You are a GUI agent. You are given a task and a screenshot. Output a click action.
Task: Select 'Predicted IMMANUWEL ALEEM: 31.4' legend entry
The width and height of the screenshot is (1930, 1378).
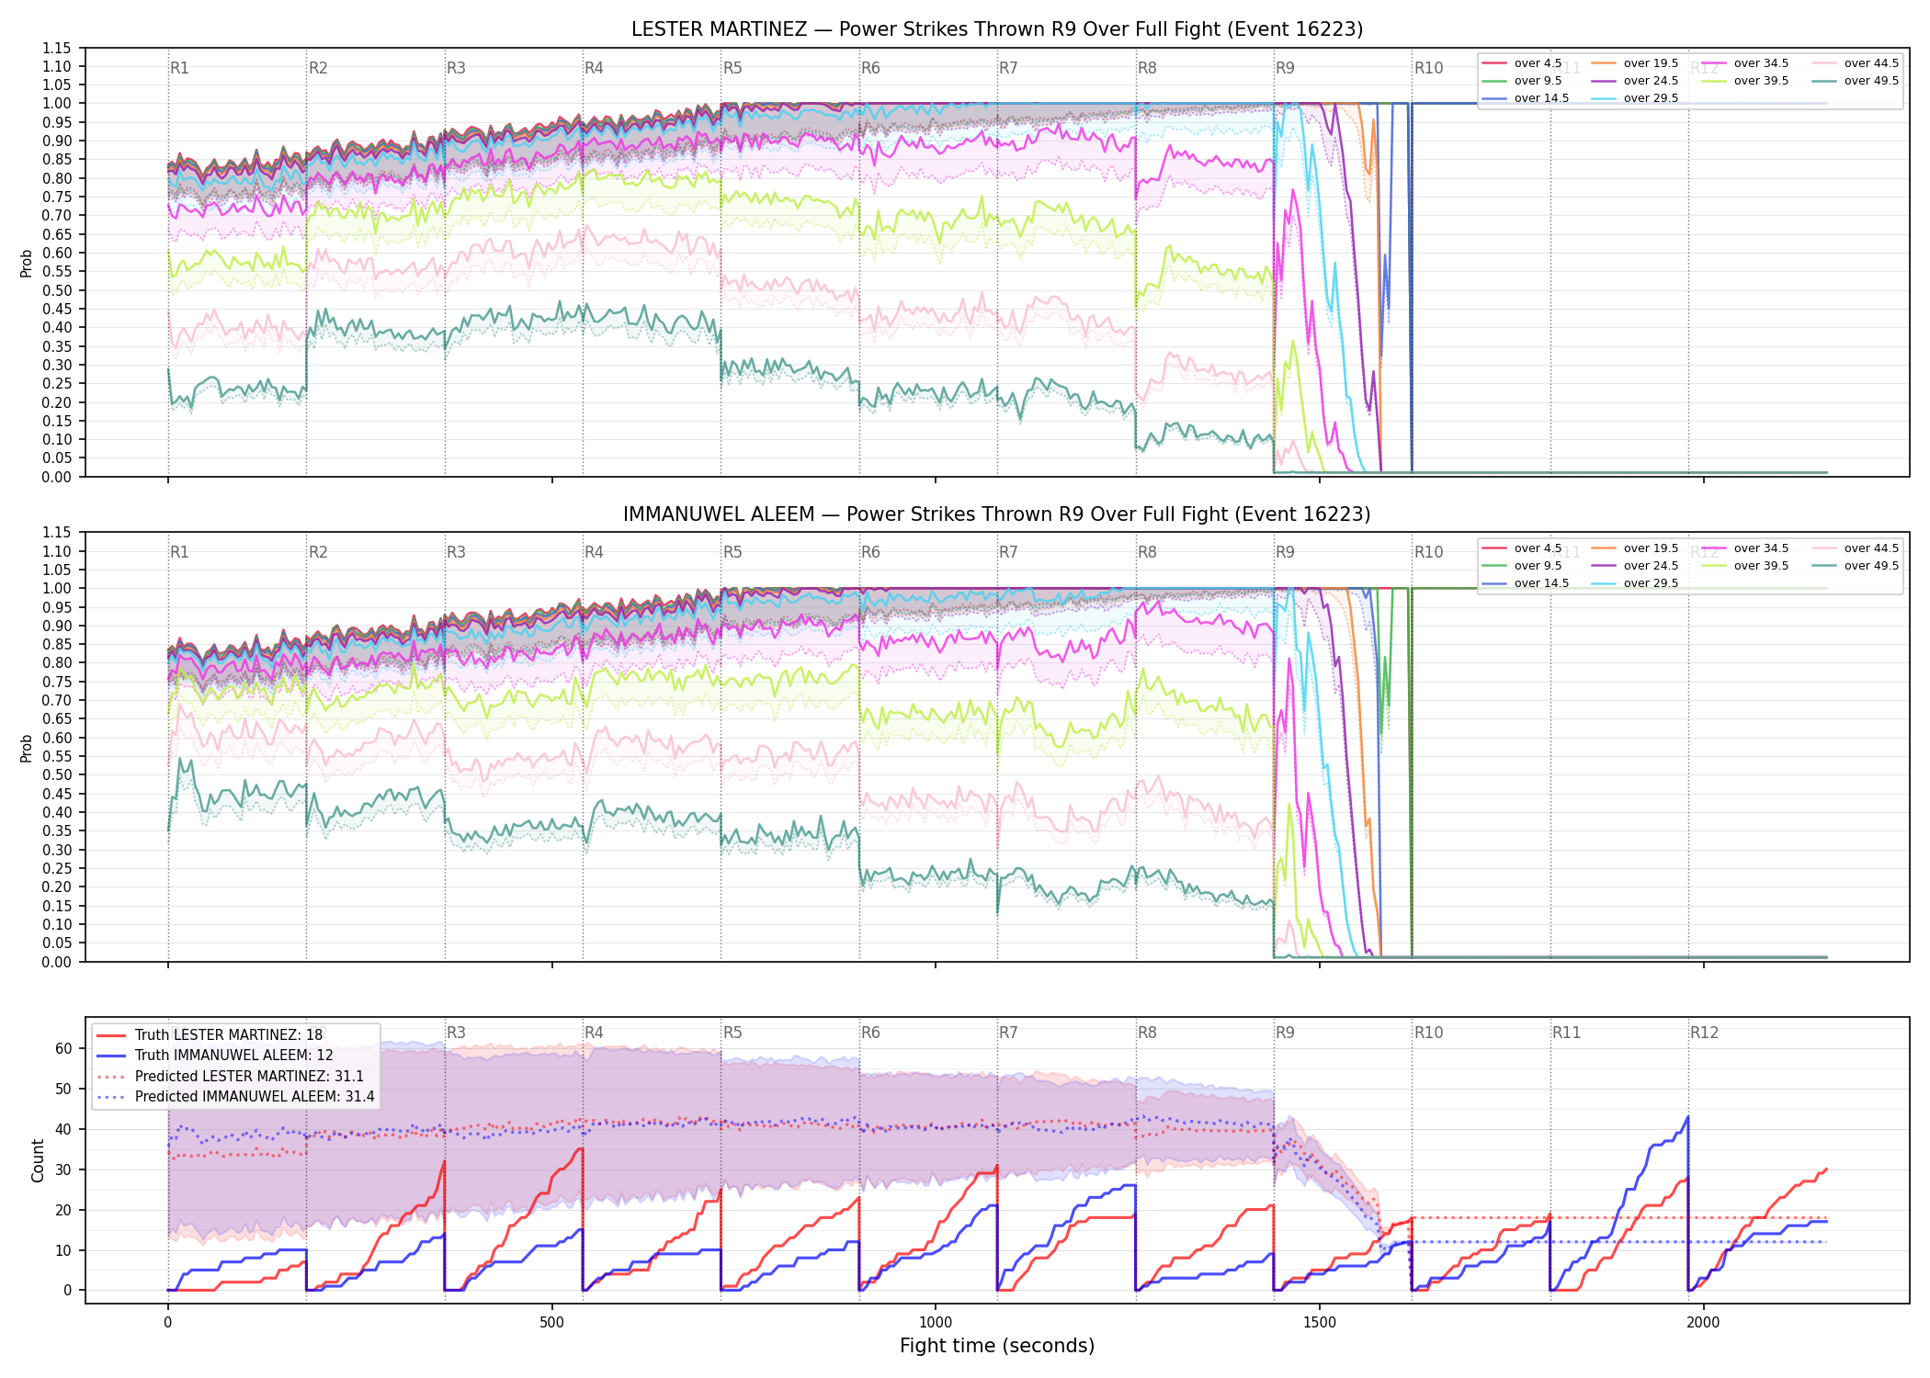tap(234, 1097)
